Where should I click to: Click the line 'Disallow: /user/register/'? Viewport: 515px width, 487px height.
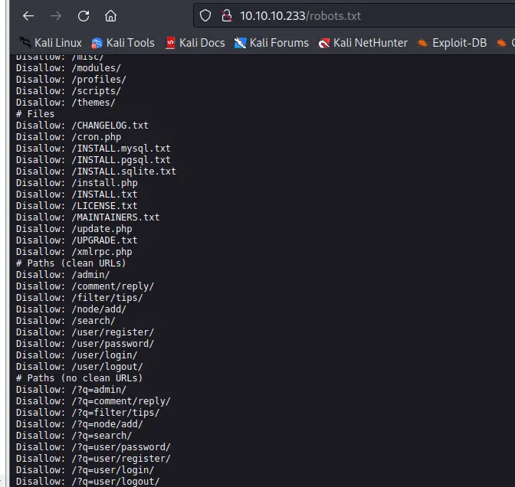point(85,332)
